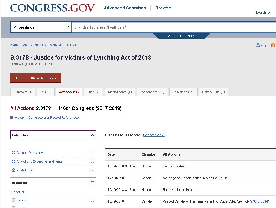
Task: Click the Date column header
Action: (x=111, y=154)
